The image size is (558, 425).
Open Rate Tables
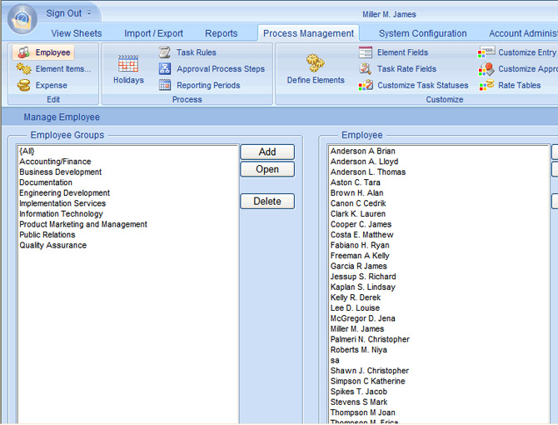486,85
